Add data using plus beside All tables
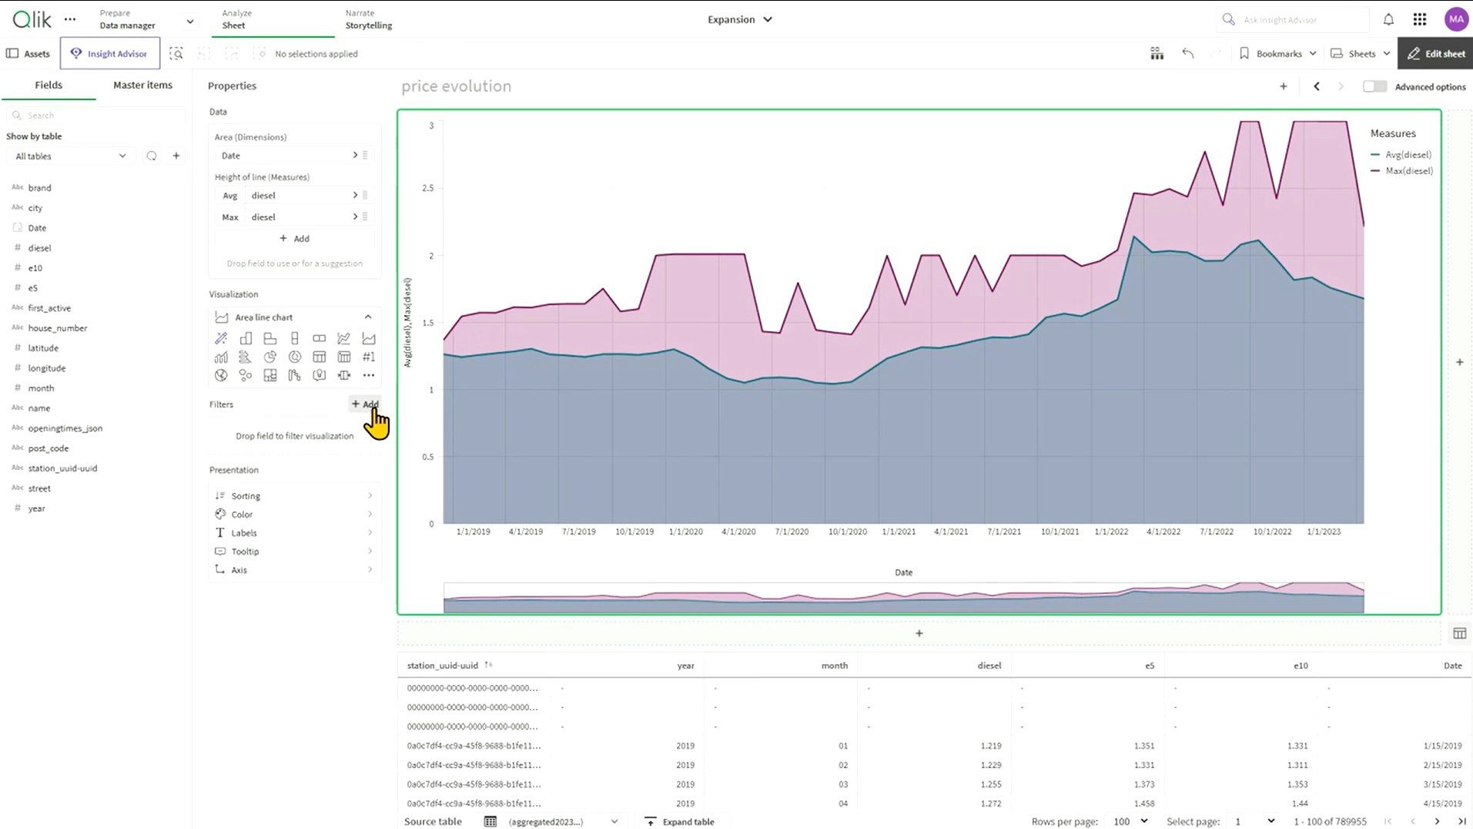The height and width of the screenshot is (829, 1473). pos(176,156)
